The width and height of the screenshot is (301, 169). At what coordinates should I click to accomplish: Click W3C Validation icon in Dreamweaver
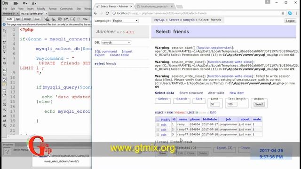point(66,19)
